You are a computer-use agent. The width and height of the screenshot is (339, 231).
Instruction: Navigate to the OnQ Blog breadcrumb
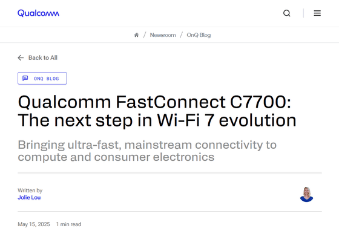point(199,35)
